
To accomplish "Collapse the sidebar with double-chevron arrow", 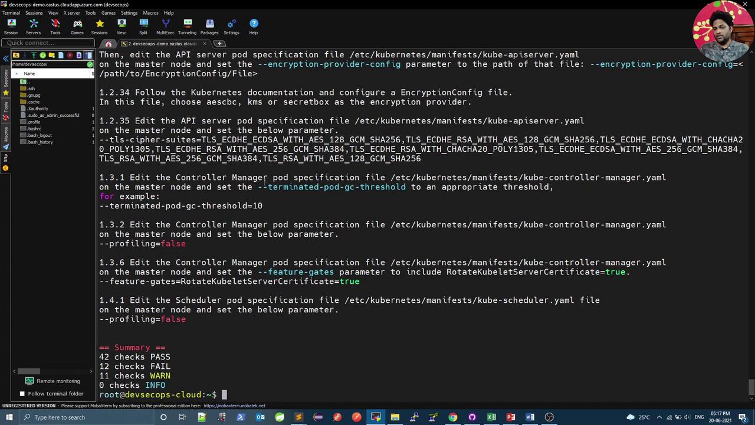I will pyautogui.click(x=6, y=58).
